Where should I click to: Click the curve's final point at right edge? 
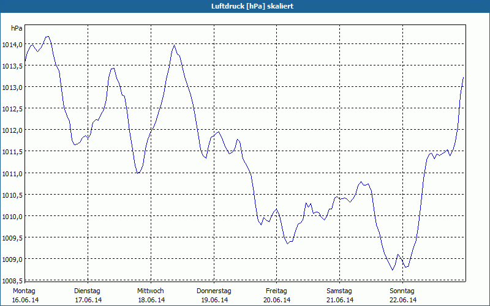pyautogui.click(x=464, y=77)
